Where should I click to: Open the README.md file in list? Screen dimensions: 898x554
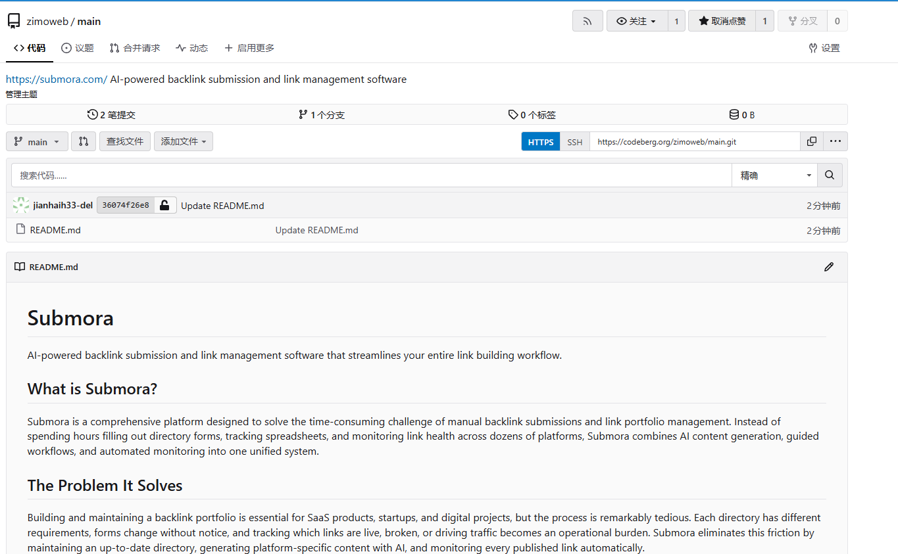(55, 230)
